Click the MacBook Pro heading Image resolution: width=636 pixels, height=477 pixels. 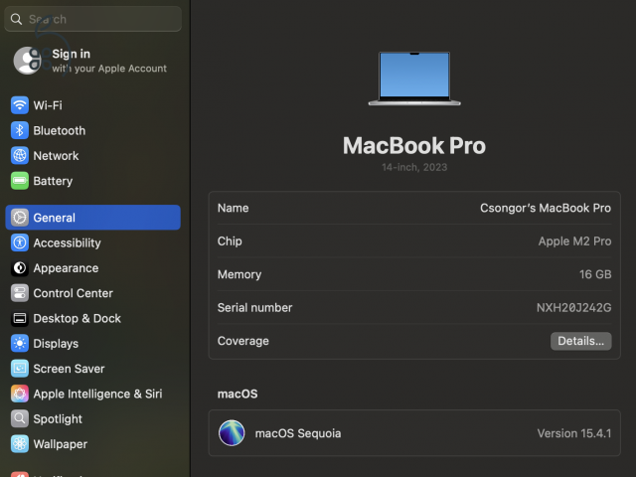(x=414, y=145)
